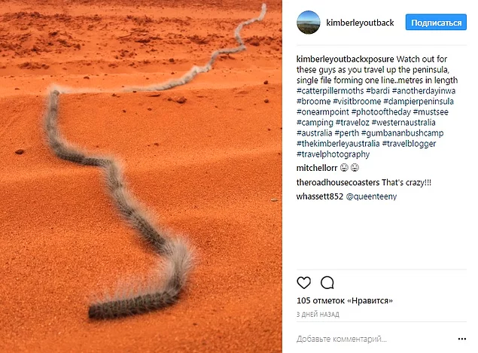Visit commenter mitchellorr's profile

click(x=317, y=168)
